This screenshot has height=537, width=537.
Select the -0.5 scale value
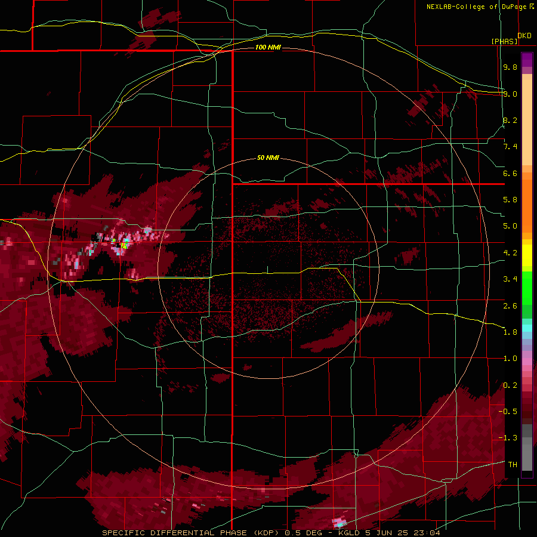point(508,411)
